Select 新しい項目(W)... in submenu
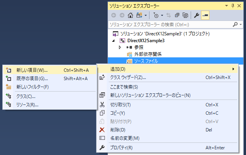Viewport: 246px width, 155px height. [x=50, y=70]
